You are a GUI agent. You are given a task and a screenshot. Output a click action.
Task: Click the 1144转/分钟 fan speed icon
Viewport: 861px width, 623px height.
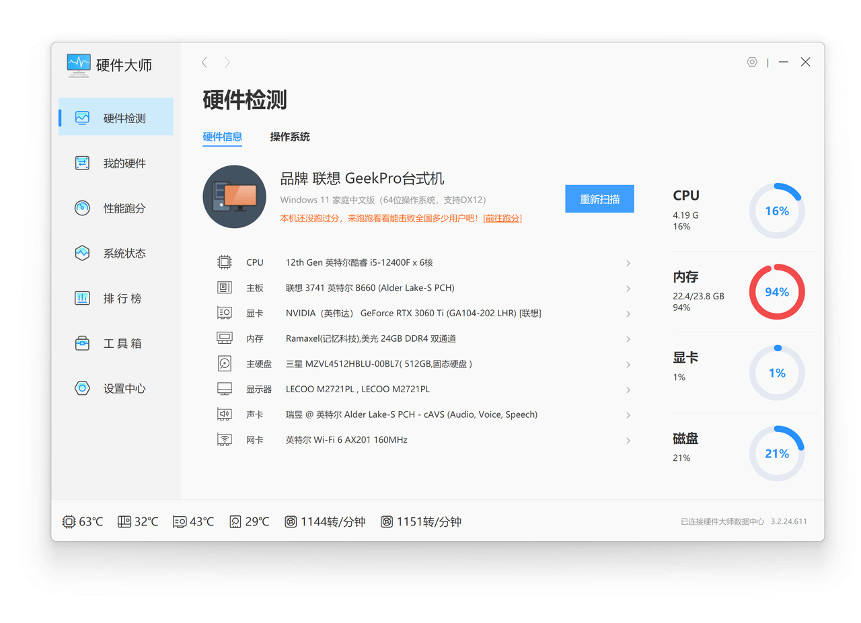coord(291,521)
